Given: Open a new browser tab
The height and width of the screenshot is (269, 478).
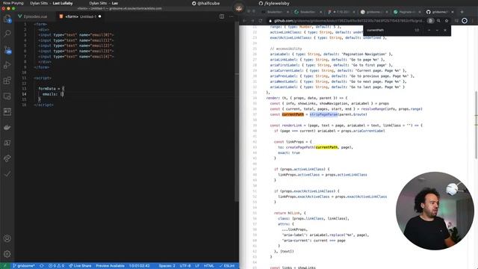Looking at the screenshot, I should pos(462,12).
